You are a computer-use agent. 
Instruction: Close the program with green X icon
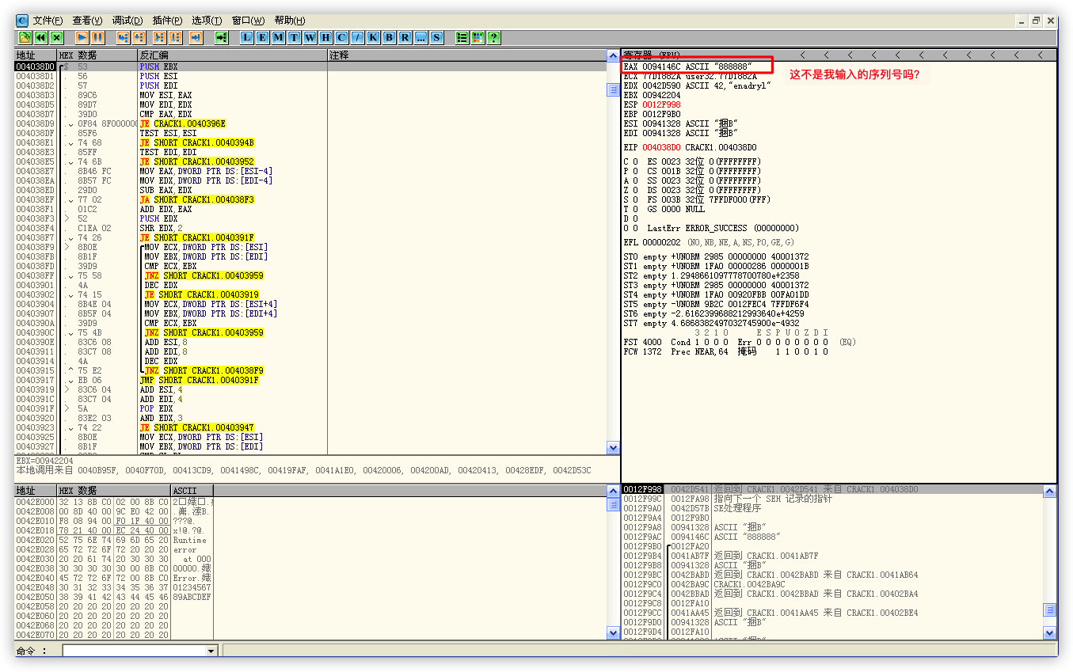[56, 37]
